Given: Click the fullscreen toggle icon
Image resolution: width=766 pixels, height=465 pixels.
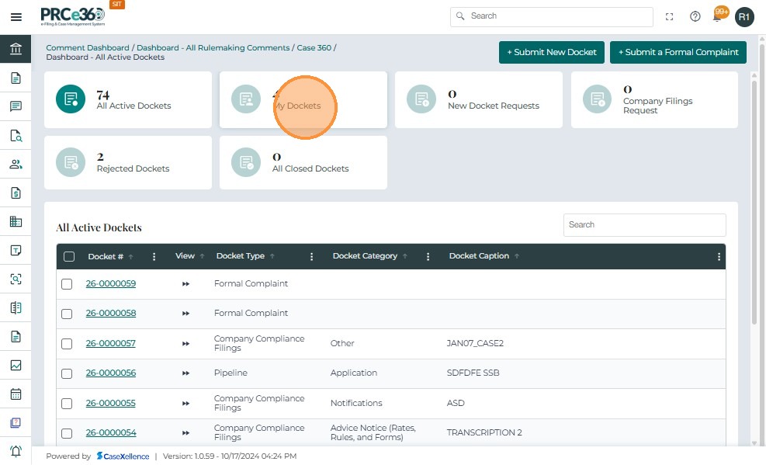Looking at the screenshot, I should [670, 16].
